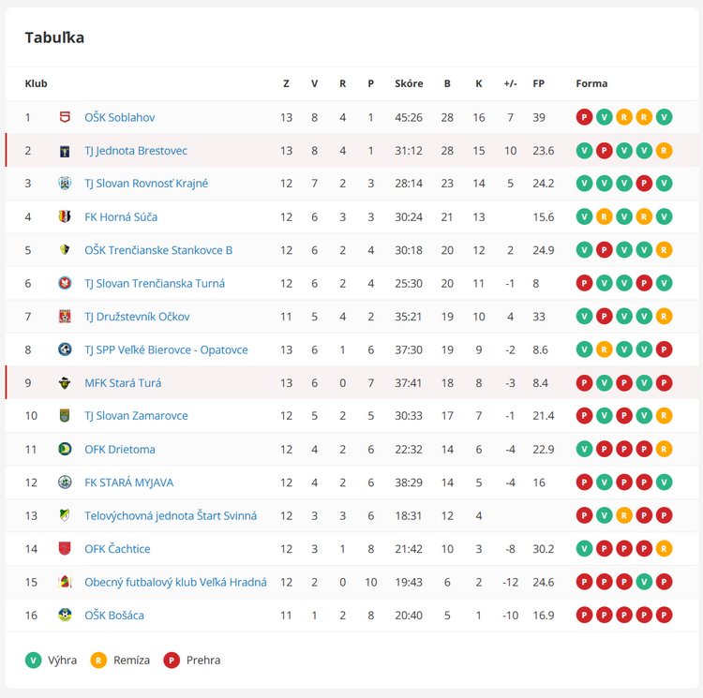
Task: Click the OŠK Bošáca club logo
Action: (65, 616)
